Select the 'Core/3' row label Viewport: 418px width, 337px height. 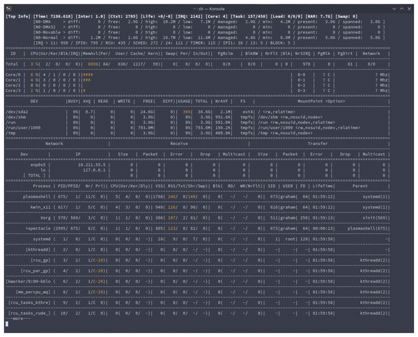pyautogui.click(x=13, y=91)
